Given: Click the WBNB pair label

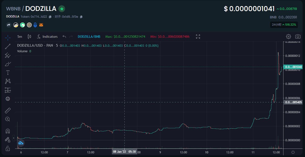Looking at the screenshot, I should [x=13, y=9].
